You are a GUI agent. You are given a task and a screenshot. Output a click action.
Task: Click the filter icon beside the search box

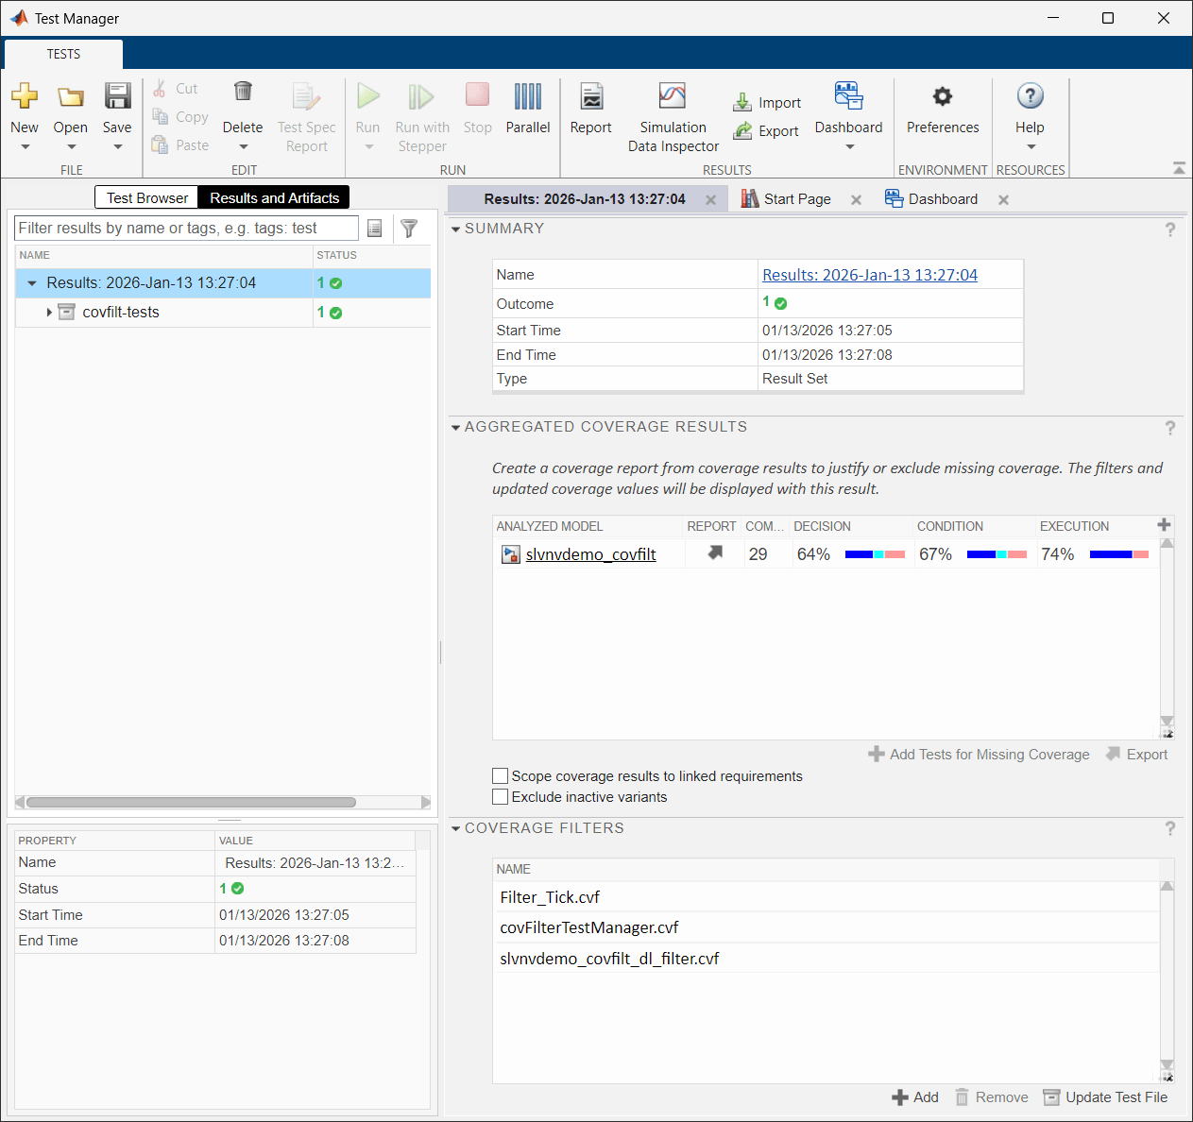tap(409, 228)
